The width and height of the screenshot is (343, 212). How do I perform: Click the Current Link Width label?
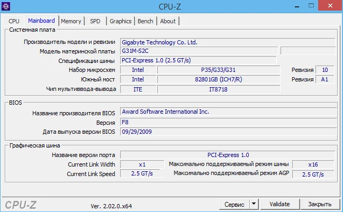(x=92, y=164)
